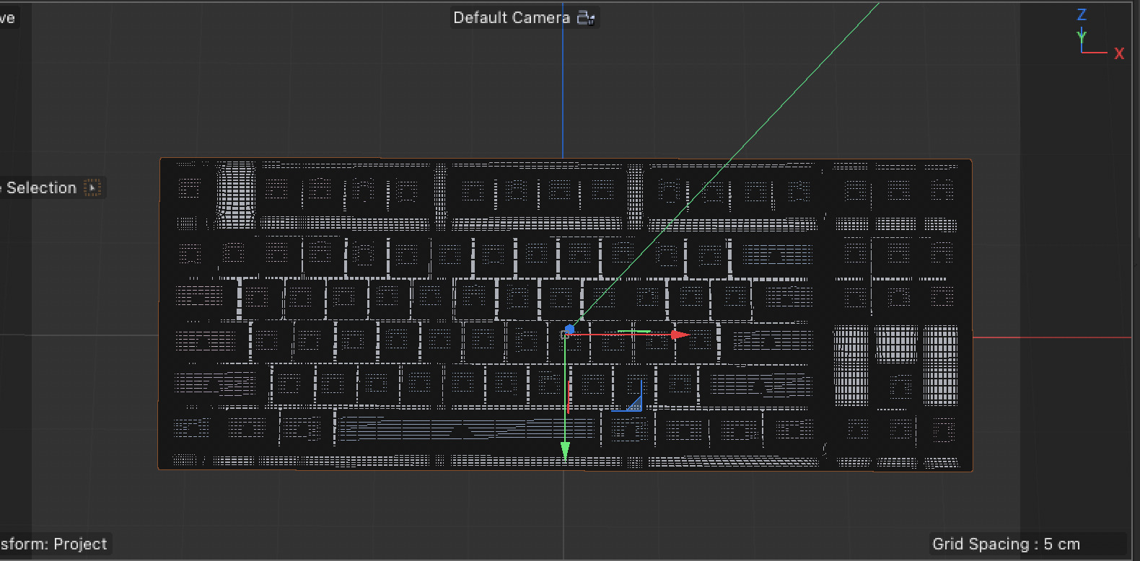This screenshot has height=561, width=1140.
Task: Click the Grid Spacing : 5 cm readout
Action: click(x=1006, y=544)
